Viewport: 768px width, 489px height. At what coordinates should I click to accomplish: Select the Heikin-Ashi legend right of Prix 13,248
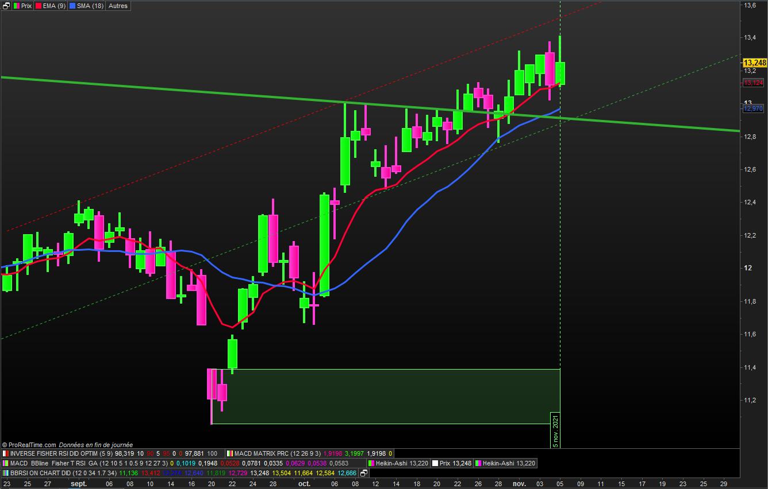[505, 463]
